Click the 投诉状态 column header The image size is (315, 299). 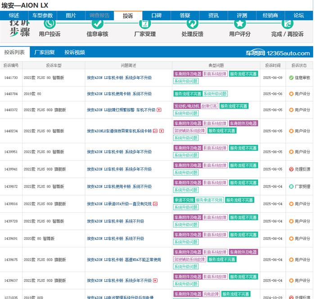299,66
